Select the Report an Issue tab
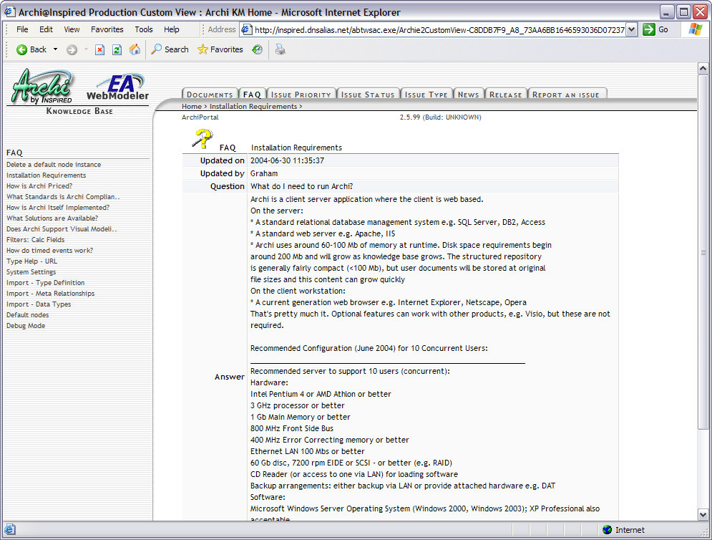Image resolution: width=712 pixels, height=540 pixels. coord(565,95)
